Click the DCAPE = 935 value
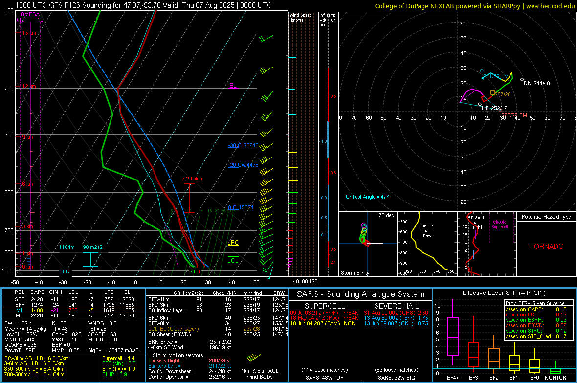Image resolution: width=577 pixels, height=383 pixels. (20, 345)
